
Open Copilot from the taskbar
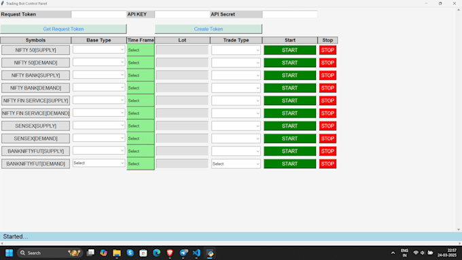[x=103, y=253]
